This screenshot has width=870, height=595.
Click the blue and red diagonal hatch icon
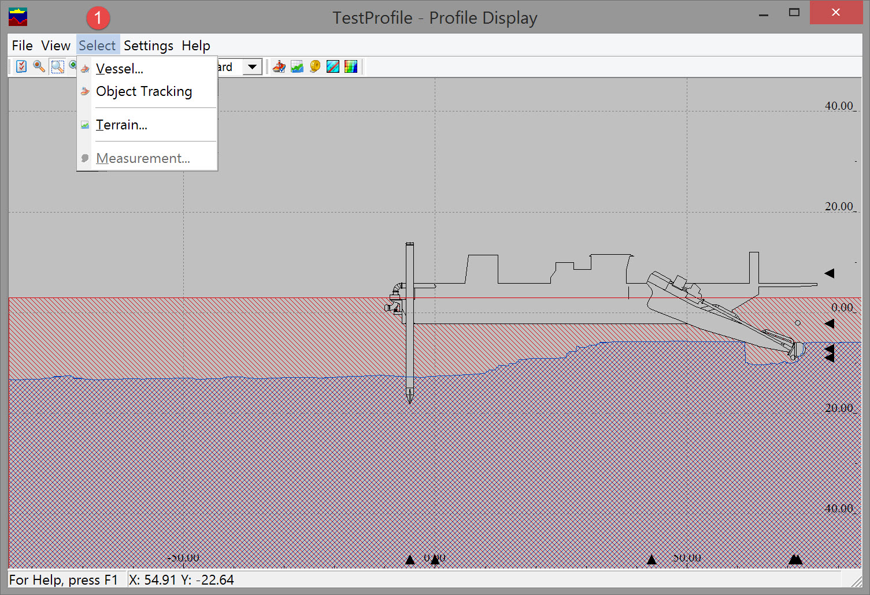tap(333, 67)
